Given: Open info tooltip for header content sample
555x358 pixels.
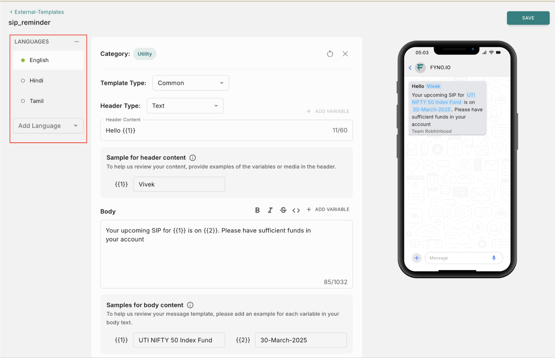Looking at the screenshot, I should tap(193, 158).
